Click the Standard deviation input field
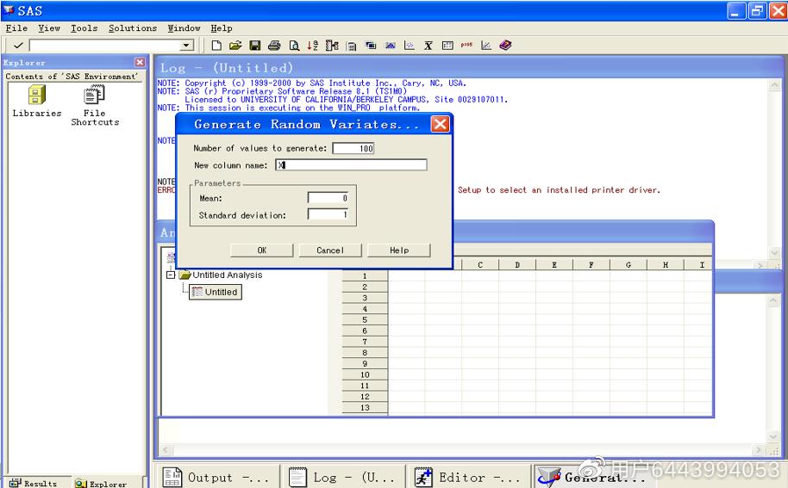This screenshot has width=788, height=488. click(328, 215)
